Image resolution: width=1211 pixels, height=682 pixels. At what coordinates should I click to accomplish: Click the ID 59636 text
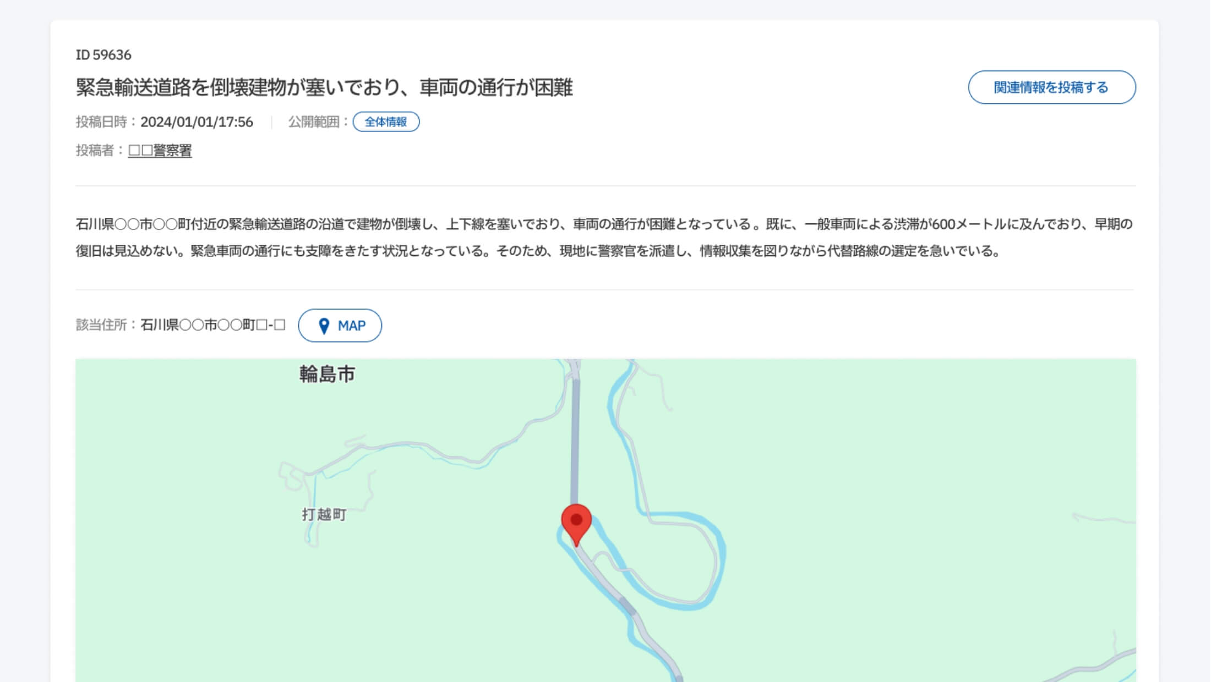(103, 55)
